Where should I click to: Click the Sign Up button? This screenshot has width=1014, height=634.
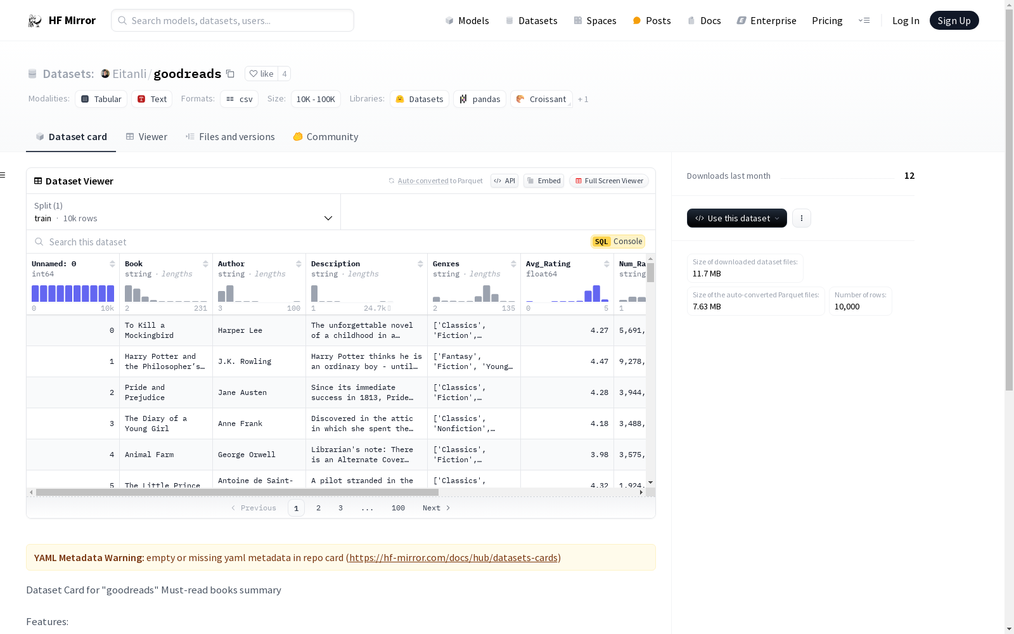tap(954, 21)
